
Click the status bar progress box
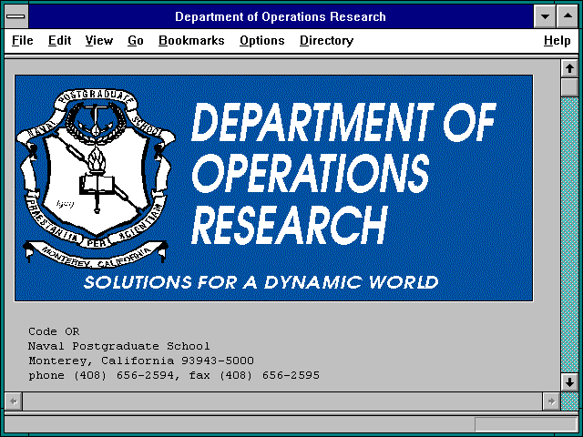526,424
